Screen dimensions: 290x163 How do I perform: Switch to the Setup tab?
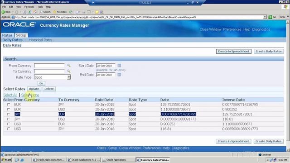[x=21, y=35]
